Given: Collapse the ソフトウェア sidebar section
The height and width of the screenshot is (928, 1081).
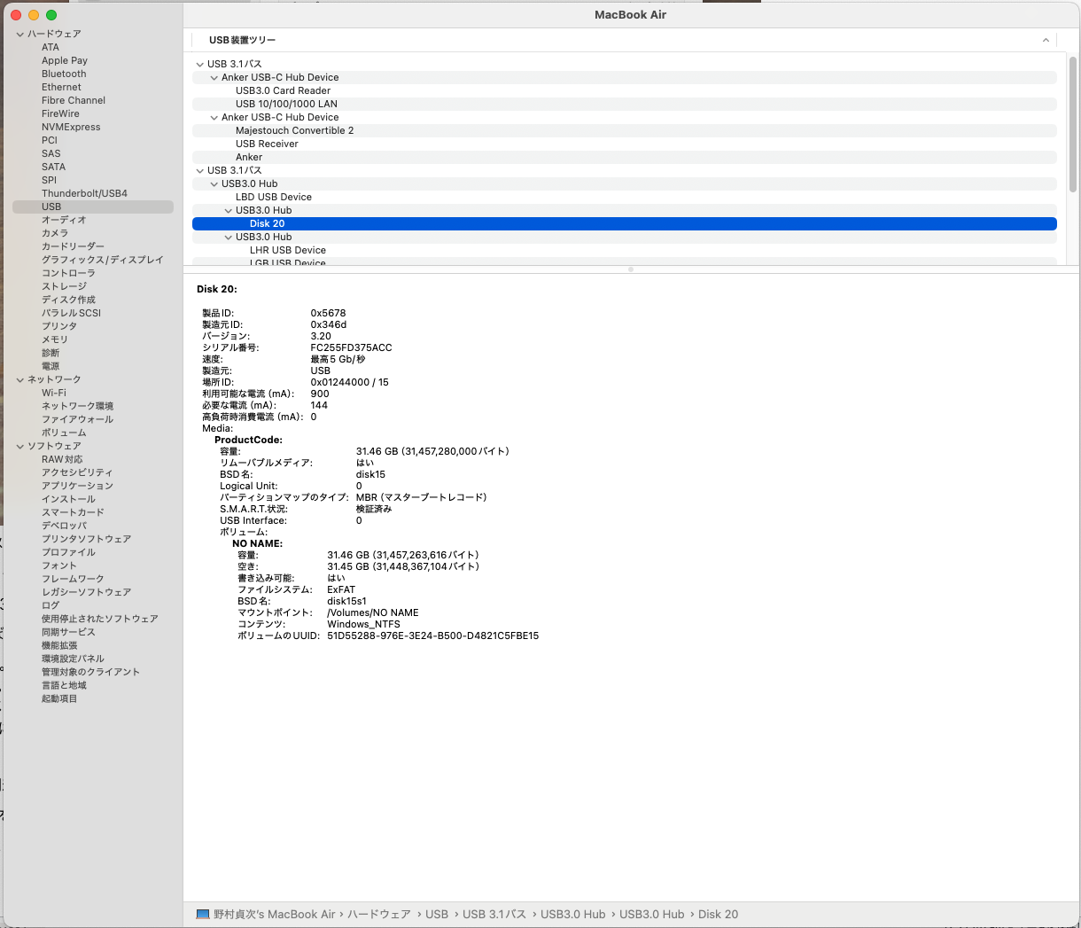Looking at the screenshot, I should pos(19,446).
